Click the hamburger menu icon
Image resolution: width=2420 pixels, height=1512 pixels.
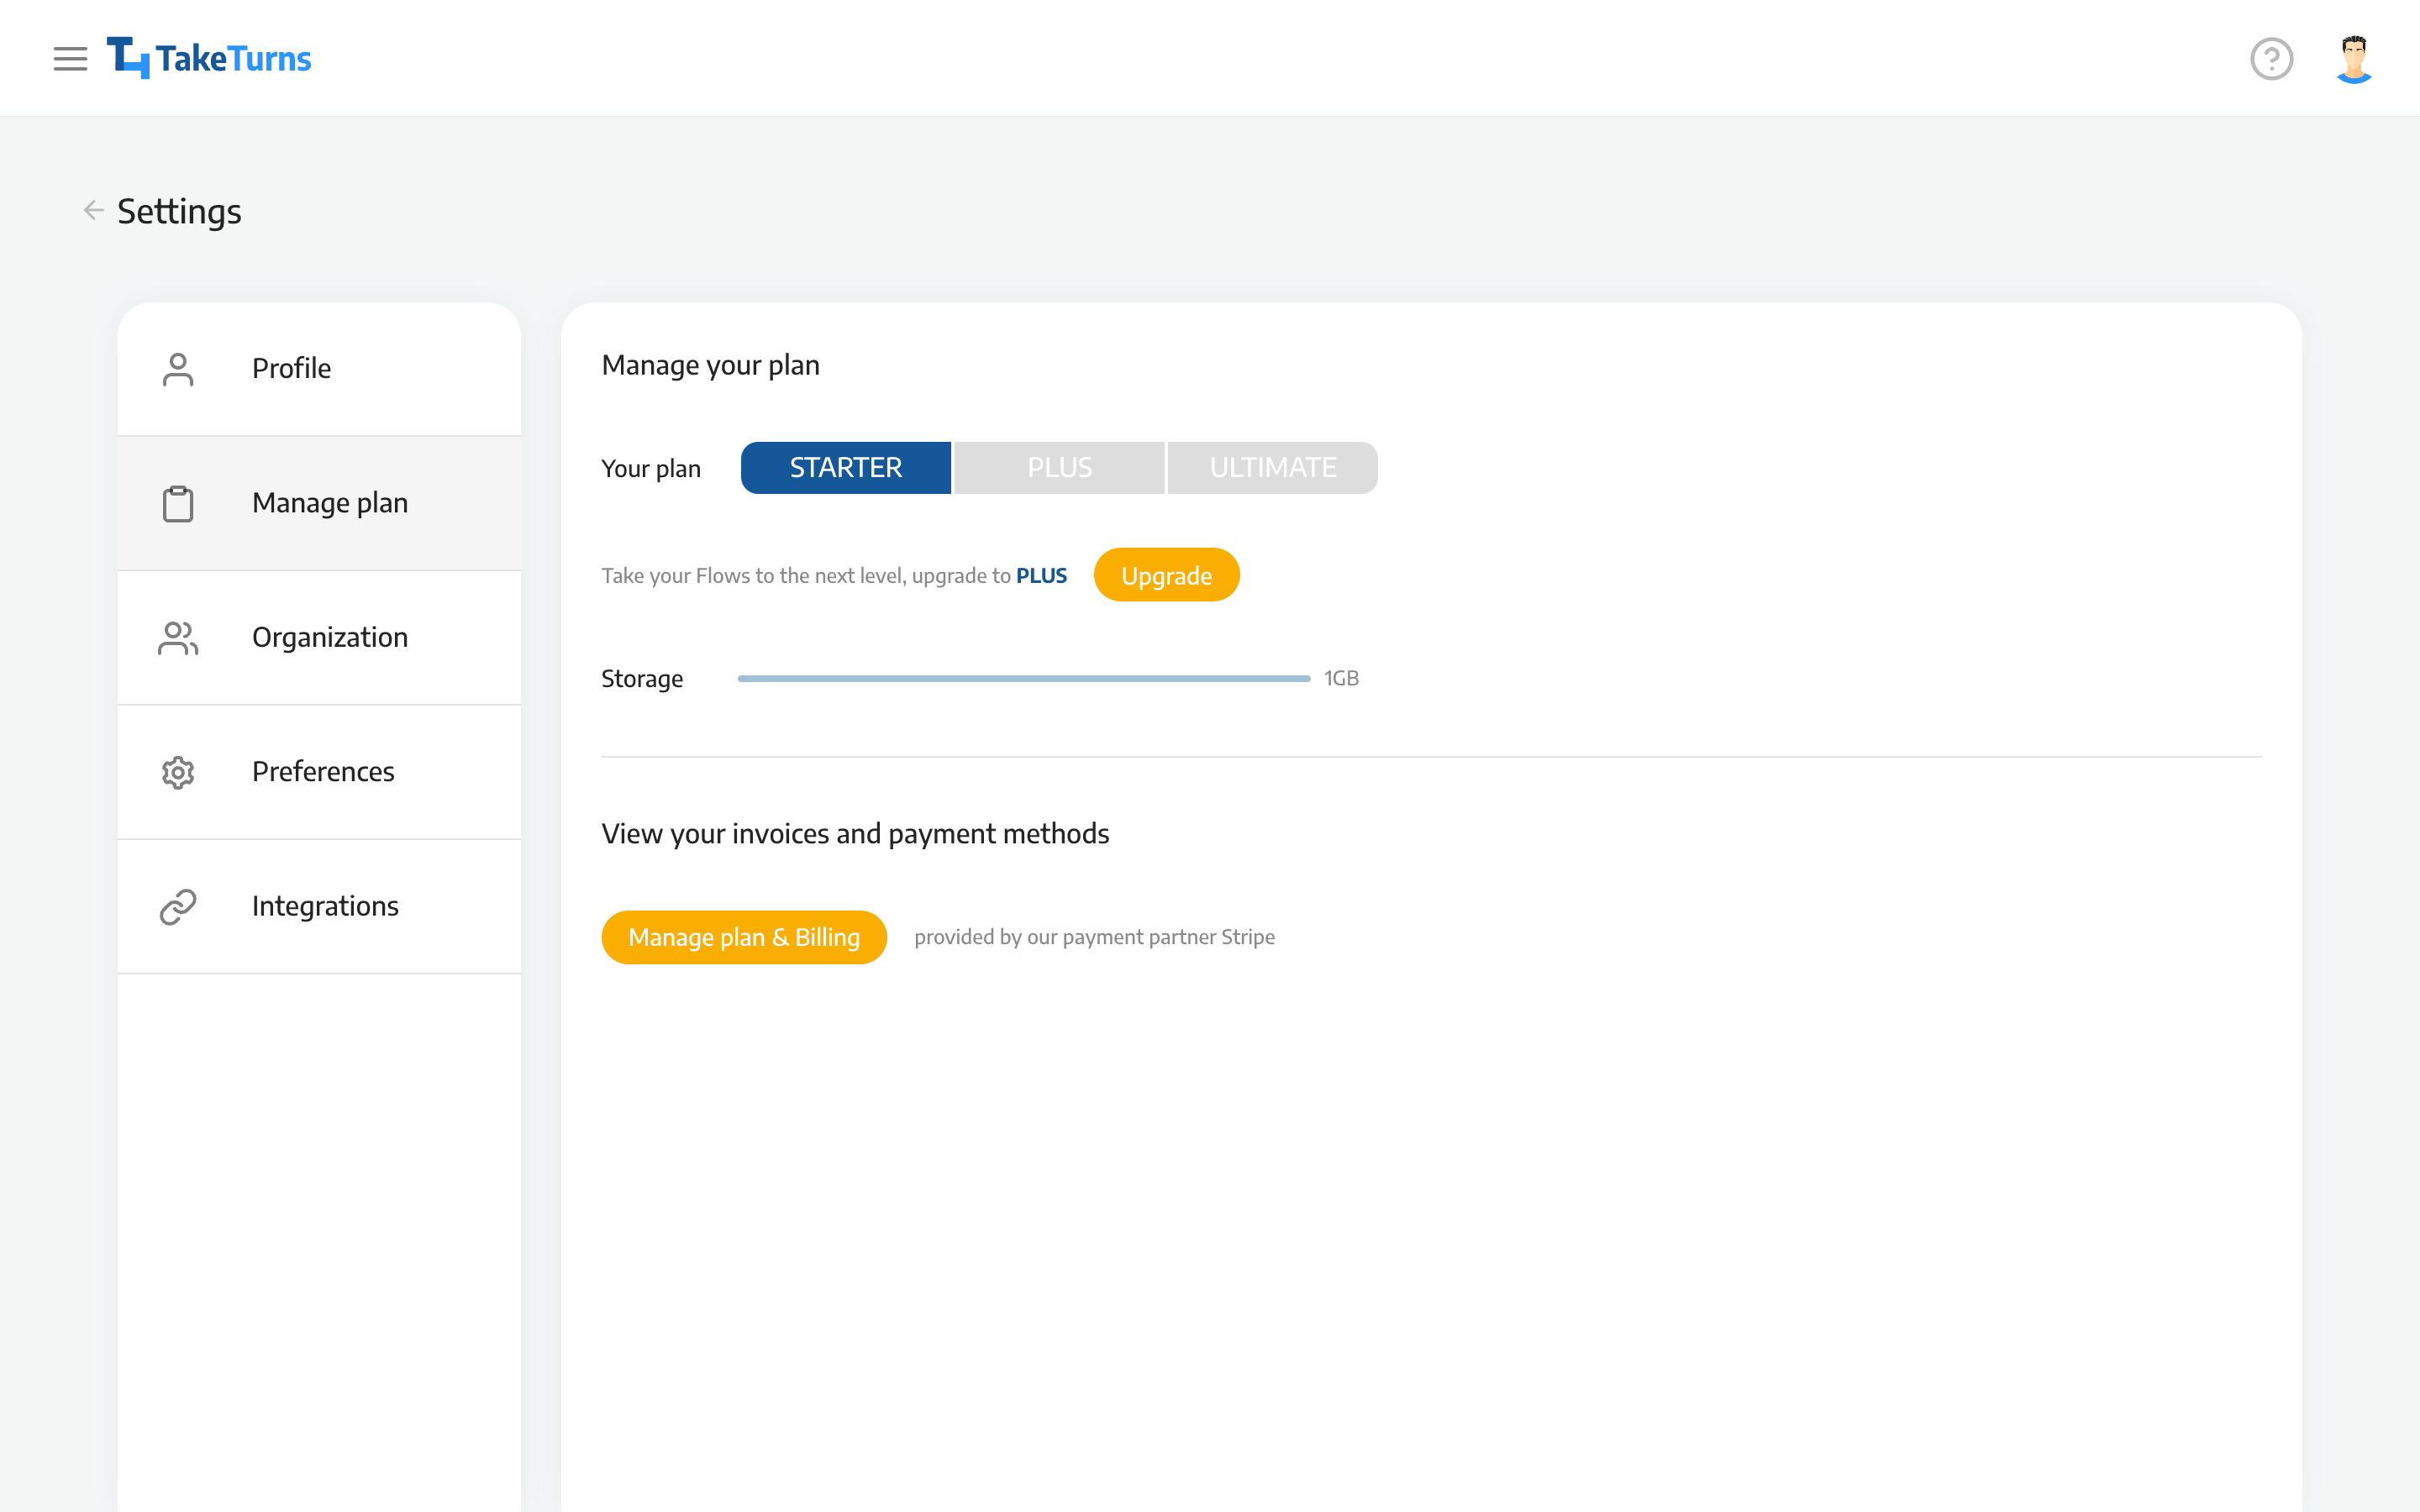(x=71, y=57)
